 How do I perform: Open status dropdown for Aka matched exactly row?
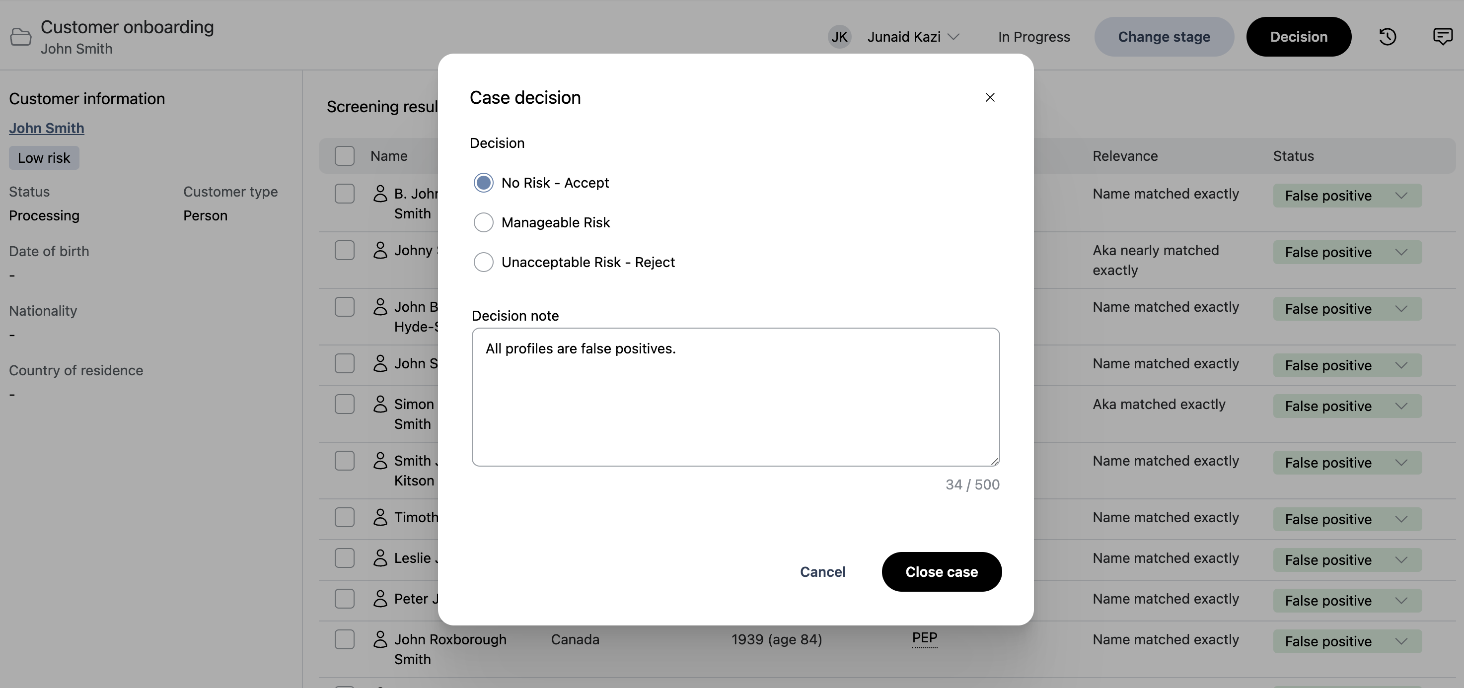tap(1347, 406)
